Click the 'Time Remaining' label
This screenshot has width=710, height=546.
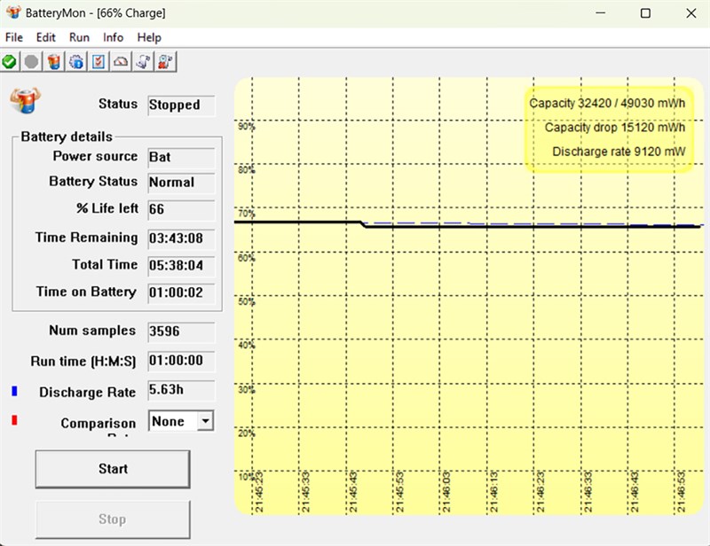86,238
